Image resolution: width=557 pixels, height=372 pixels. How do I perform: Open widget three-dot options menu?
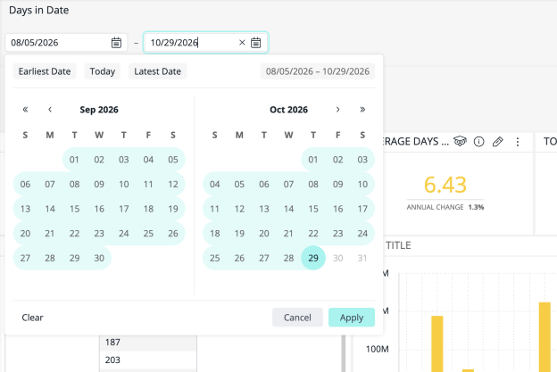tap(518, 142)
